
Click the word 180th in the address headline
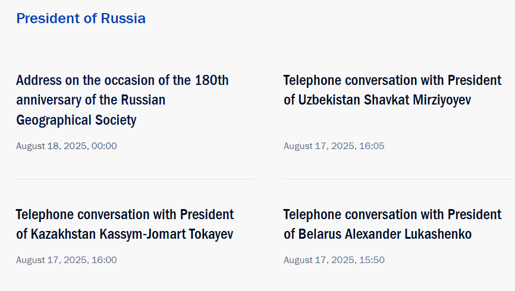point(211,80)
